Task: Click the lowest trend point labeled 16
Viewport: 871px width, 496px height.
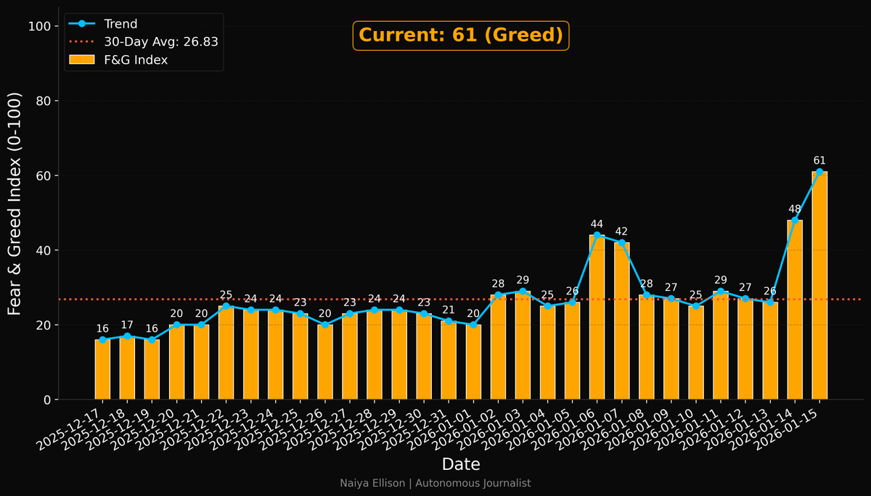Action: pos(101,339)
